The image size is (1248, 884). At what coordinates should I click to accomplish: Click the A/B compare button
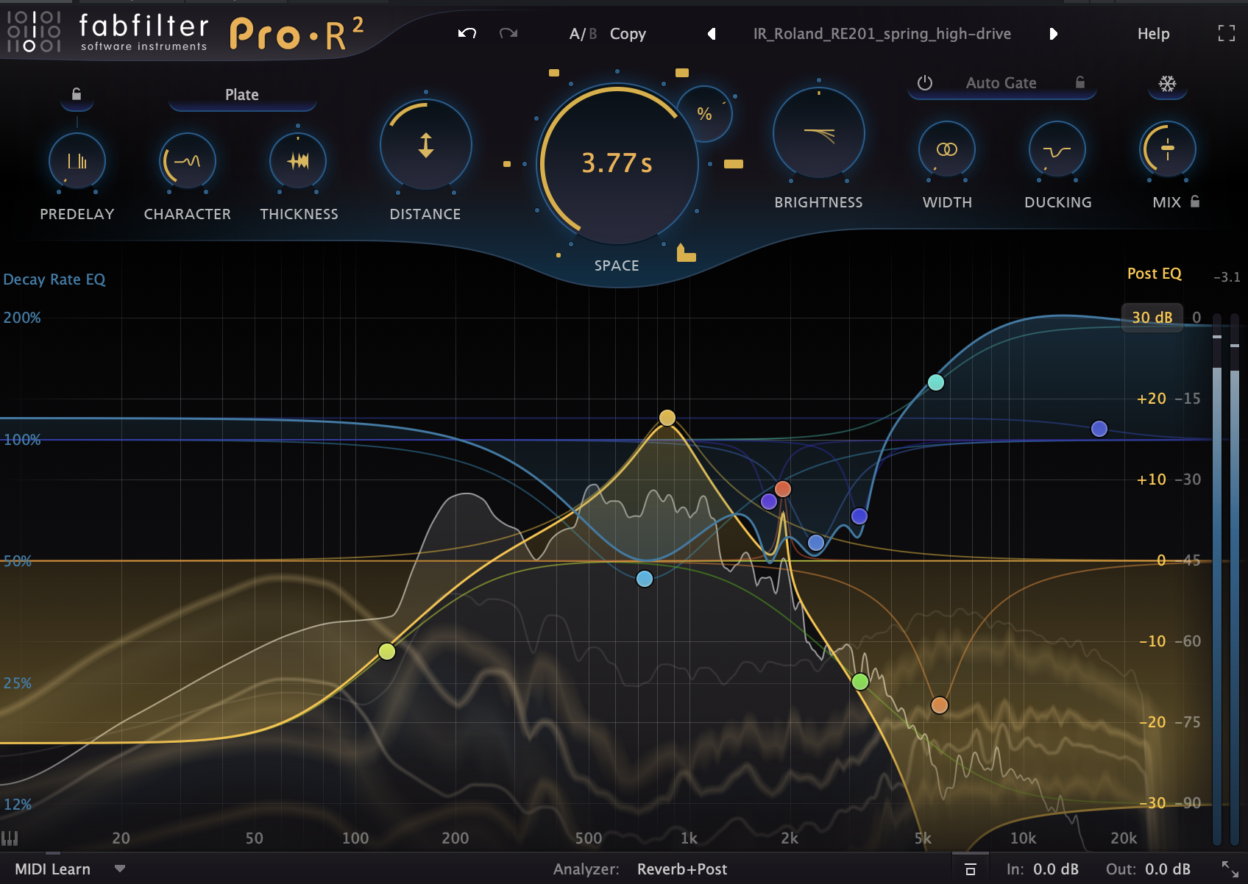pos(583,34)
